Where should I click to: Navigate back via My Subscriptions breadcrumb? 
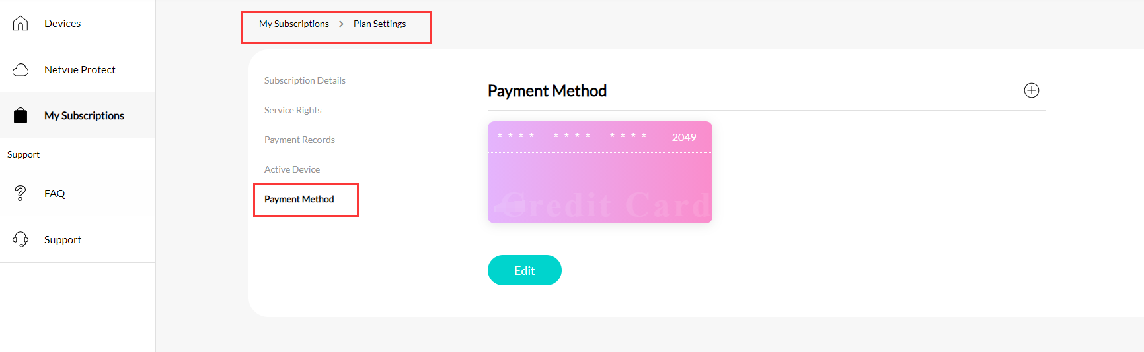point(294,24)
